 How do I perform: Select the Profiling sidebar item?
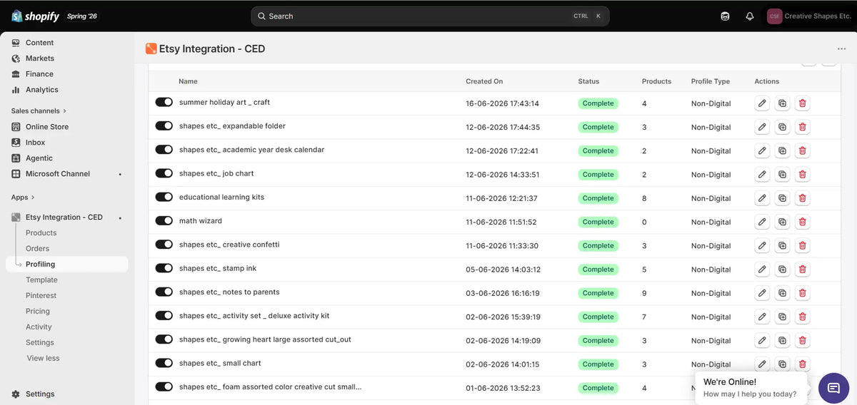click(x=67, y=264)
